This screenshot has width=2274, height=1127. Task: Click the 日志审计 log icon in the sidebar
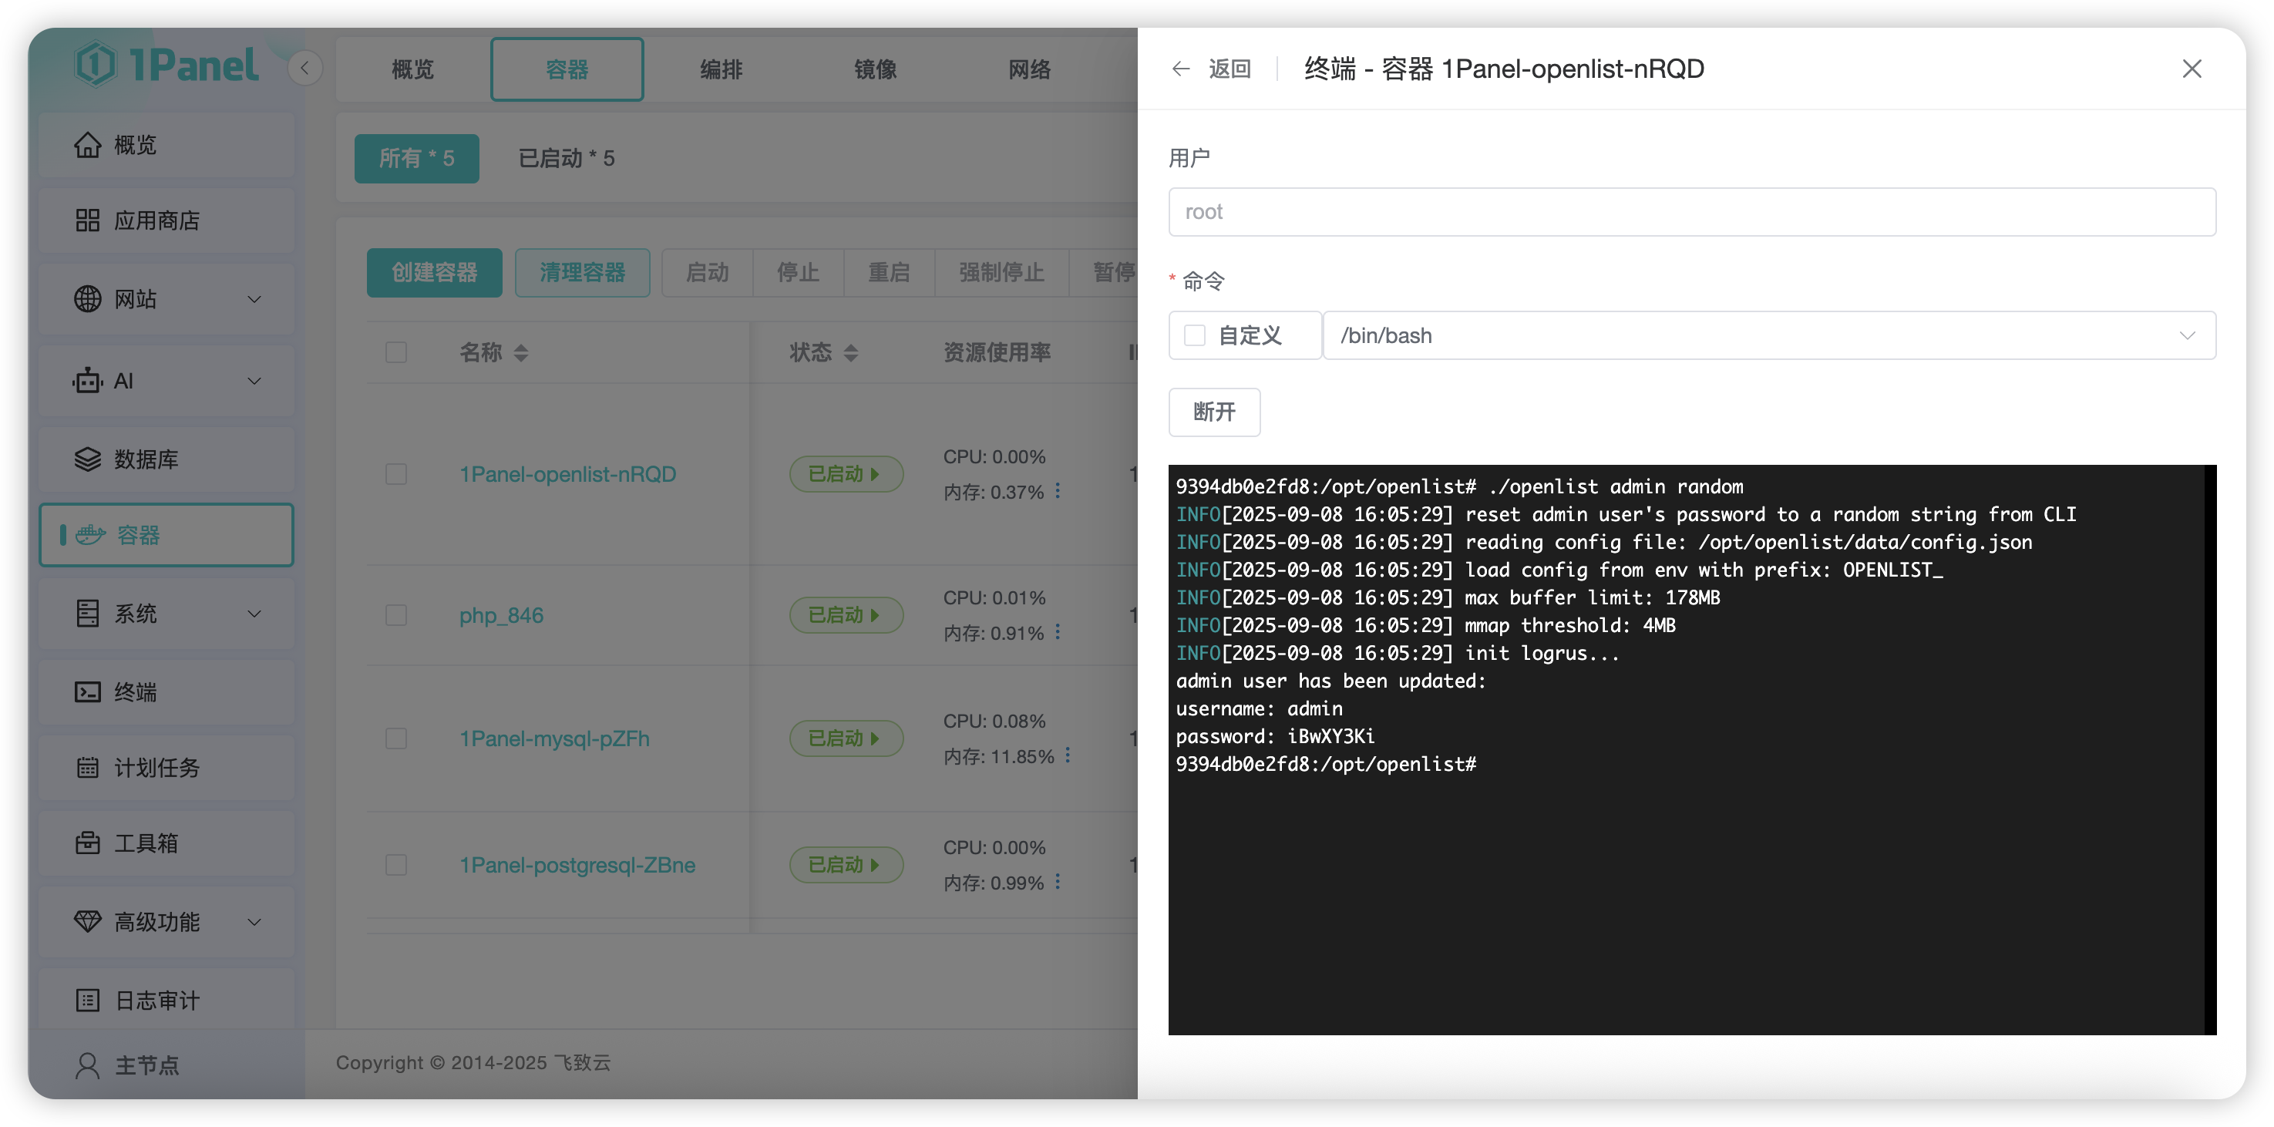87,1001
